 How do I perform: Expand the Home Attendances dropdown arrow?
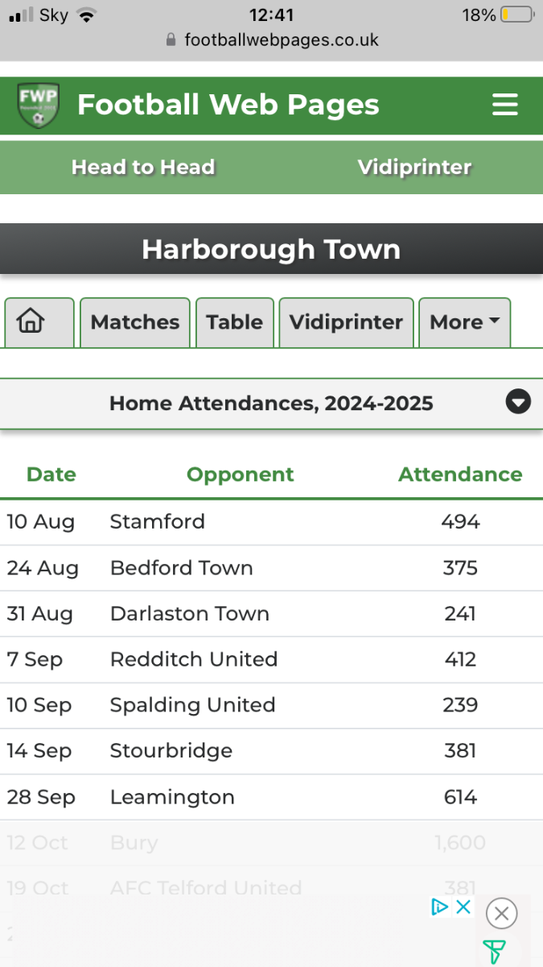pos(518,401)
